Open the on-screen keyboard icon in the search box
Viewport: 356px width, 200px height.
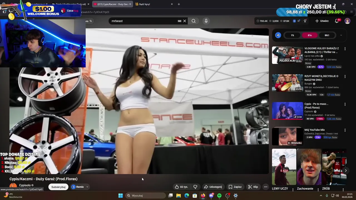click(179, 21)
